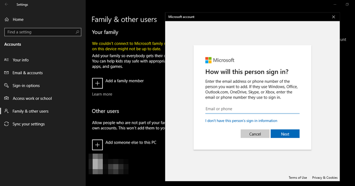Image resolution: width=355 pixels, height=186 pixels.
Task: Restore the Settings window size
Action: 347,5
